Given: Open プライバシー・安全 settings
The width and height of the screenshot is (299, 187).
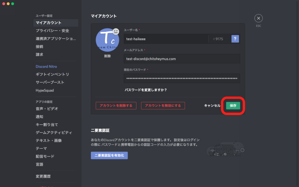Looking at the screenshot, I should (56, 31).
